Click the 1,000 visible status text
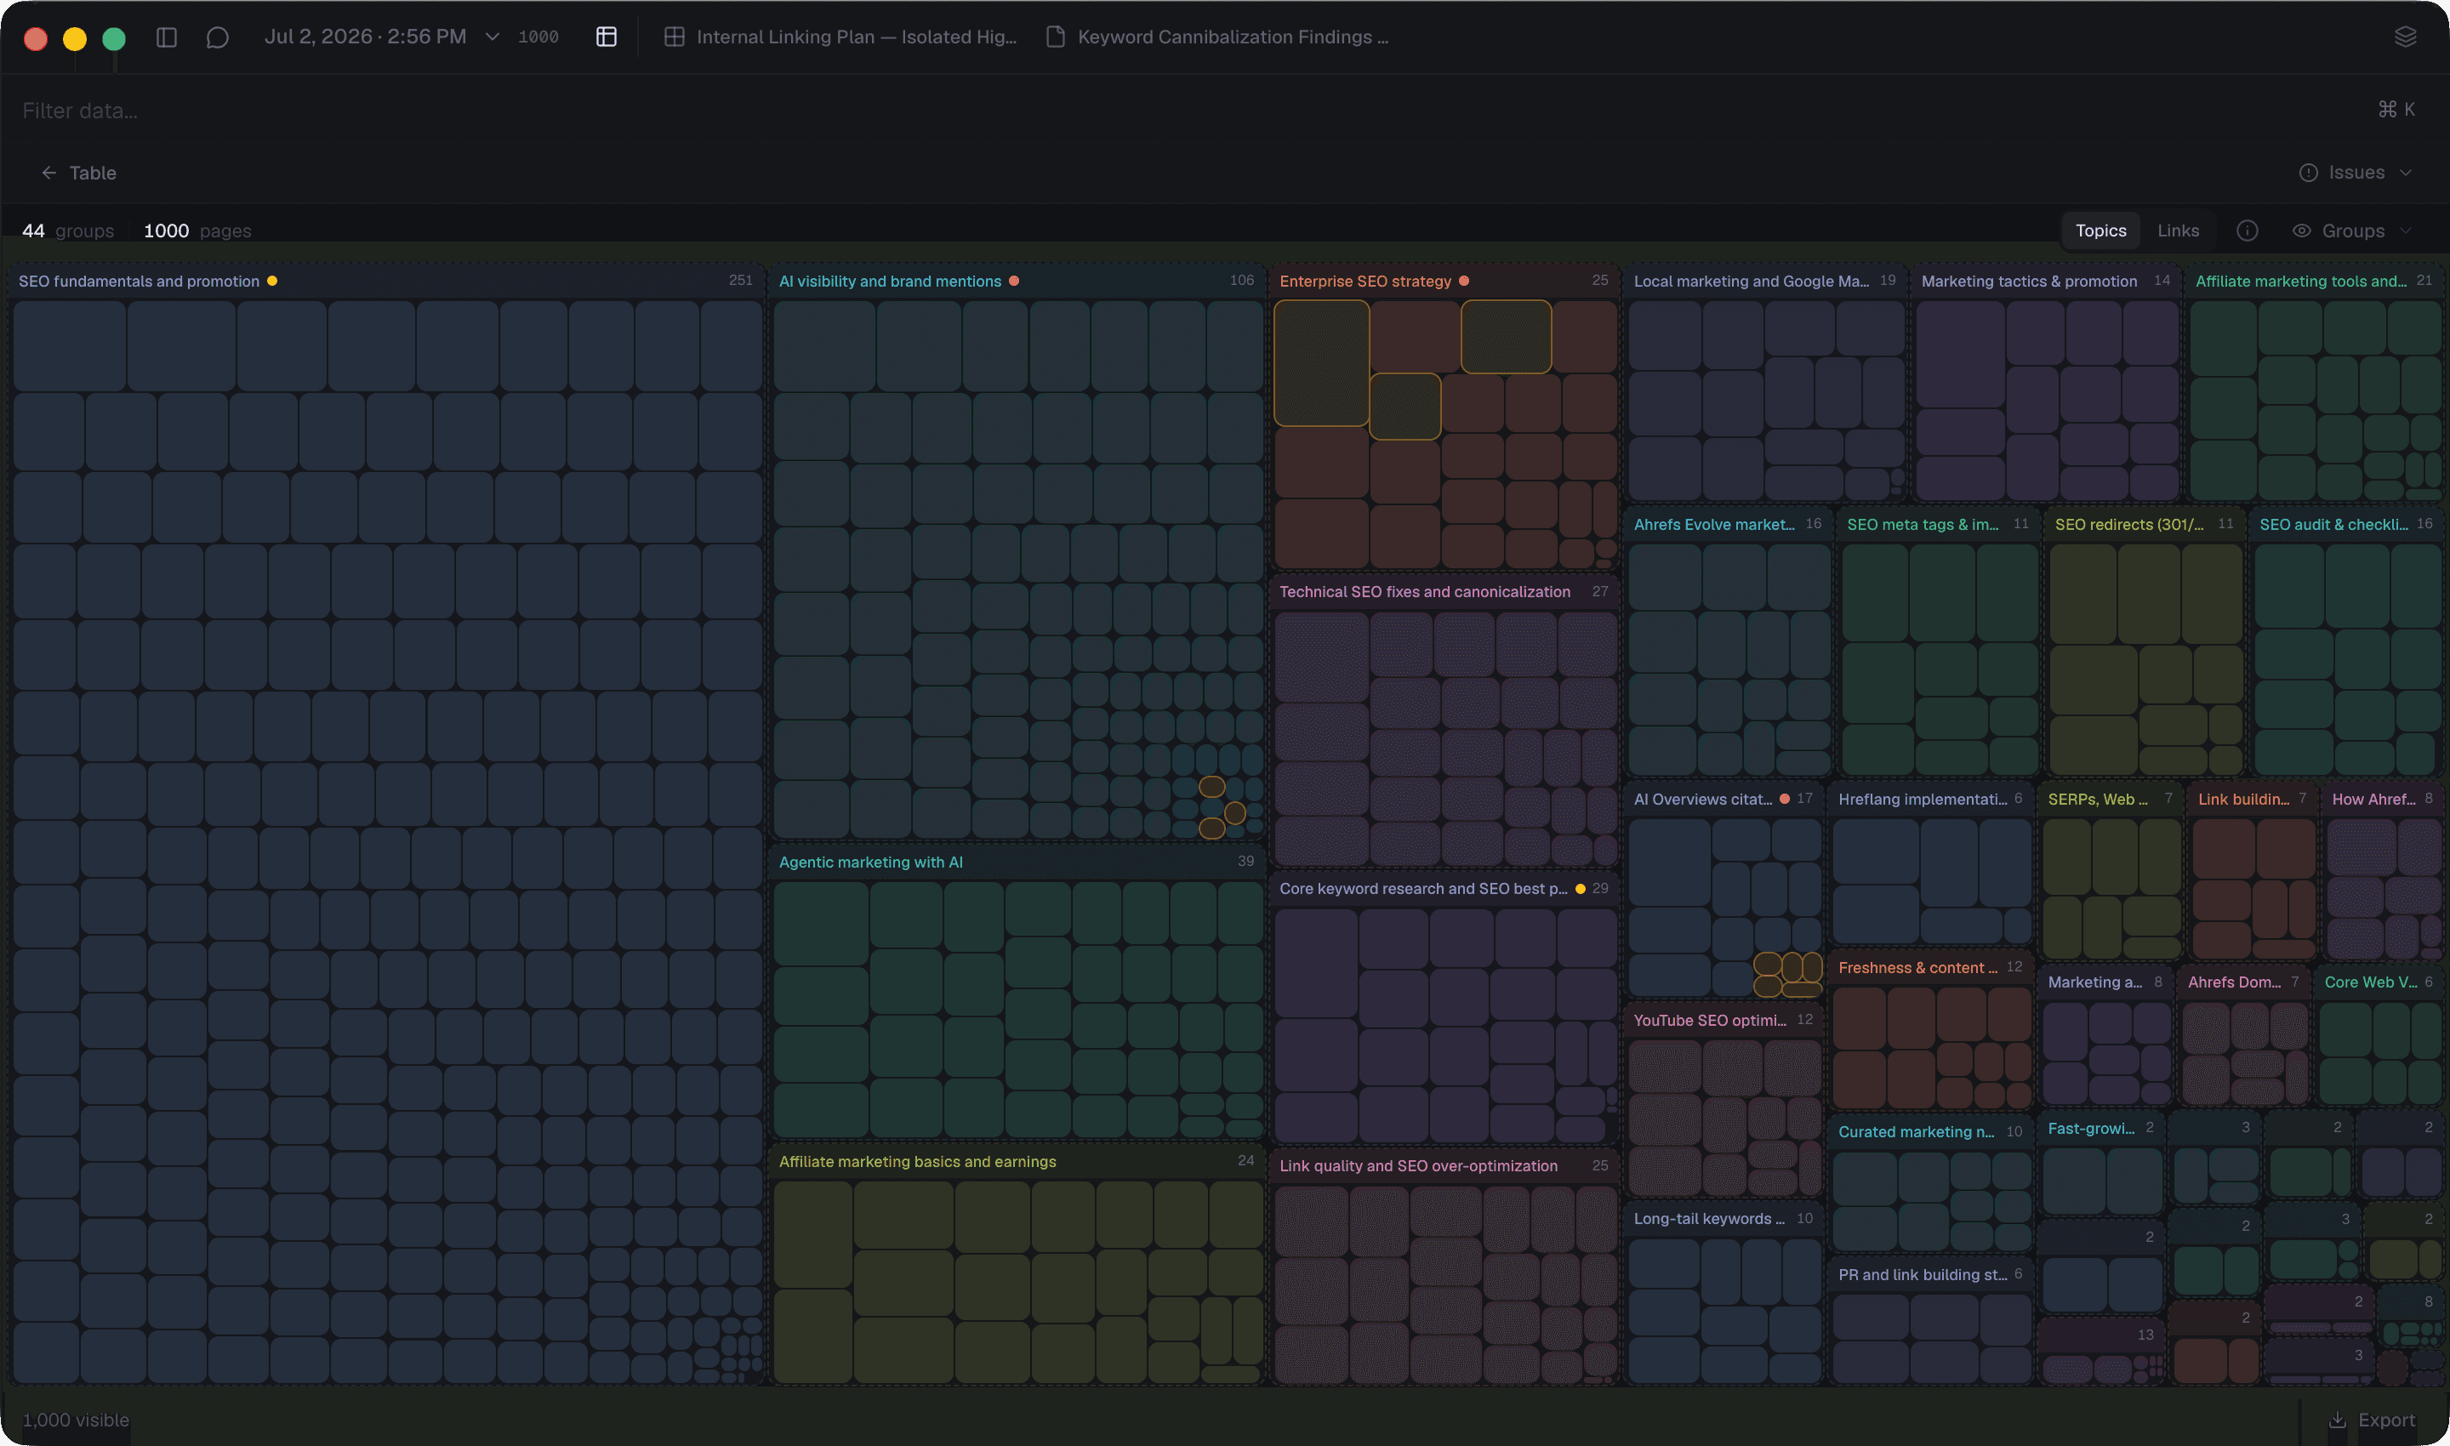2450x1446 pixels. click(75, 1420)
